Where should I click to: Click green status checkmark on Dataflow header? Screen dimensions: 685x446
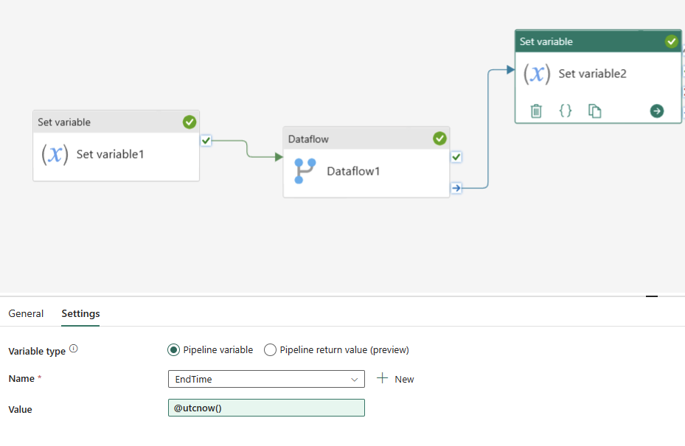439,139
